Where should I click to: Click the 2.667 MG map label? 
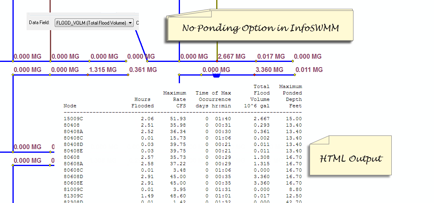pyautogui.click(x=231, y=56)
